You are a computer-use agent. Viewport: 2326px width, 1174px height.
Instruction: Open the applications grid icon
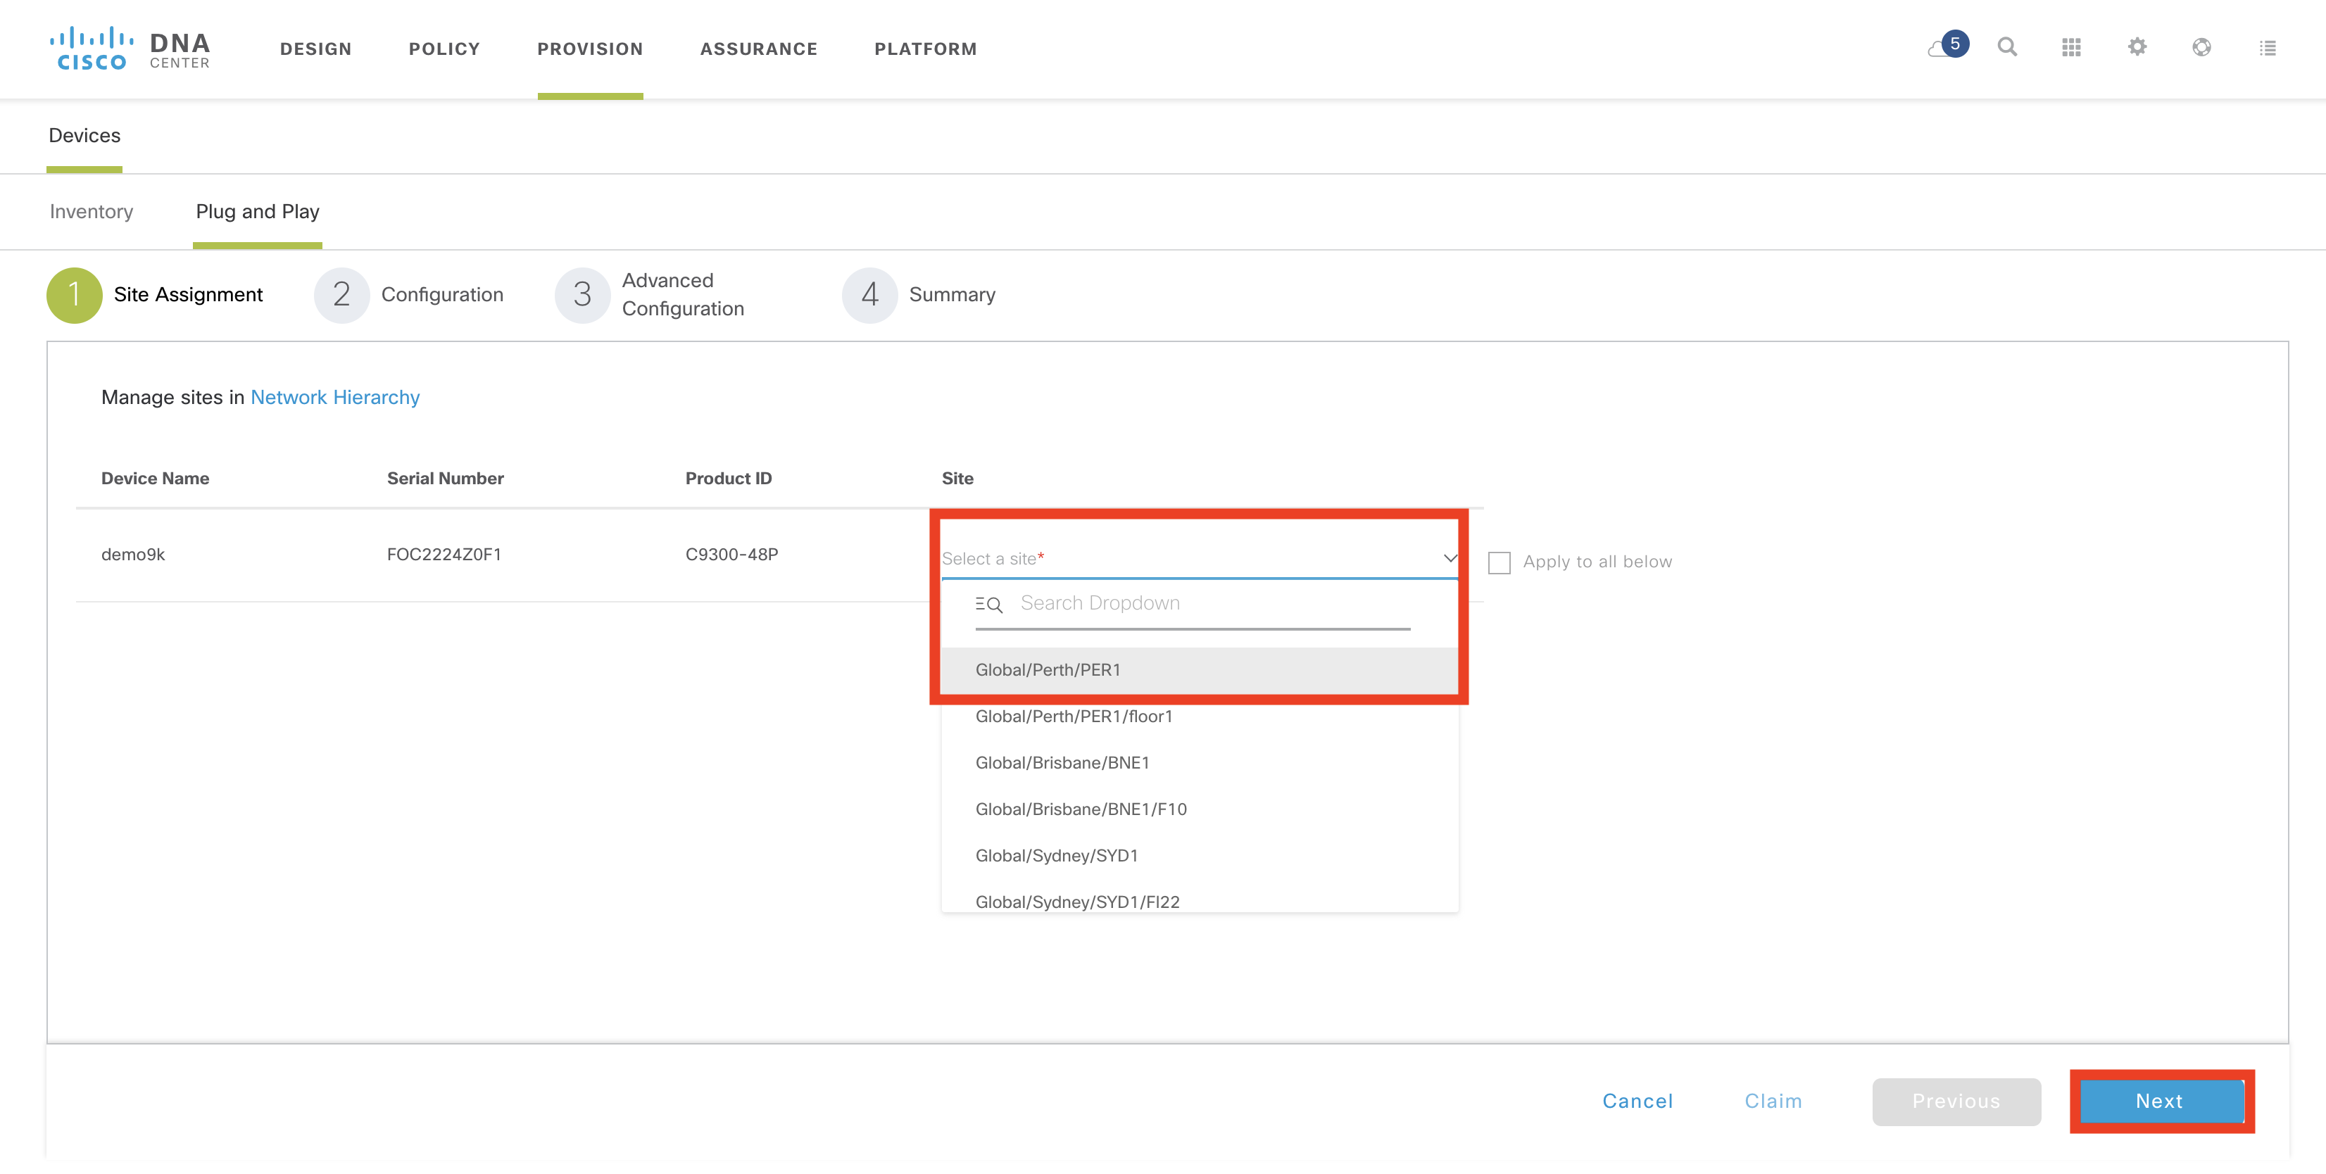(2071, 47)
